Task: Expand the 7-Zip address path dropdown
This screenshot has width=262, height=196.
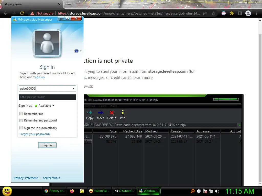Action: 239,125
